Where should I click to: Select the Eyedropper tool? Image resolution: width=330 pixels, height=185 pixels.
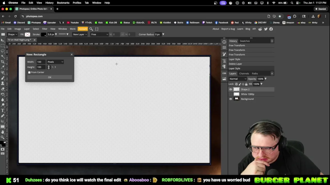pos(3,67)
